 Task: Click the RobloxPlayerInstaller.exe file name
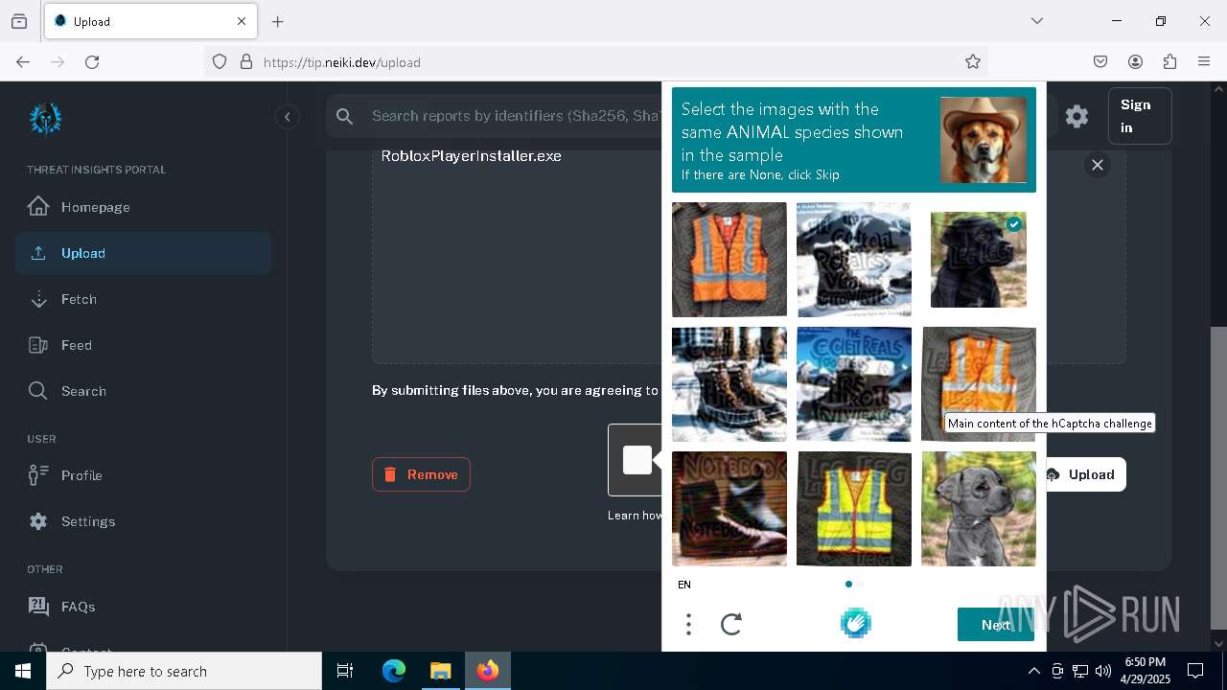pyautogui.click(x=472, y=156)
